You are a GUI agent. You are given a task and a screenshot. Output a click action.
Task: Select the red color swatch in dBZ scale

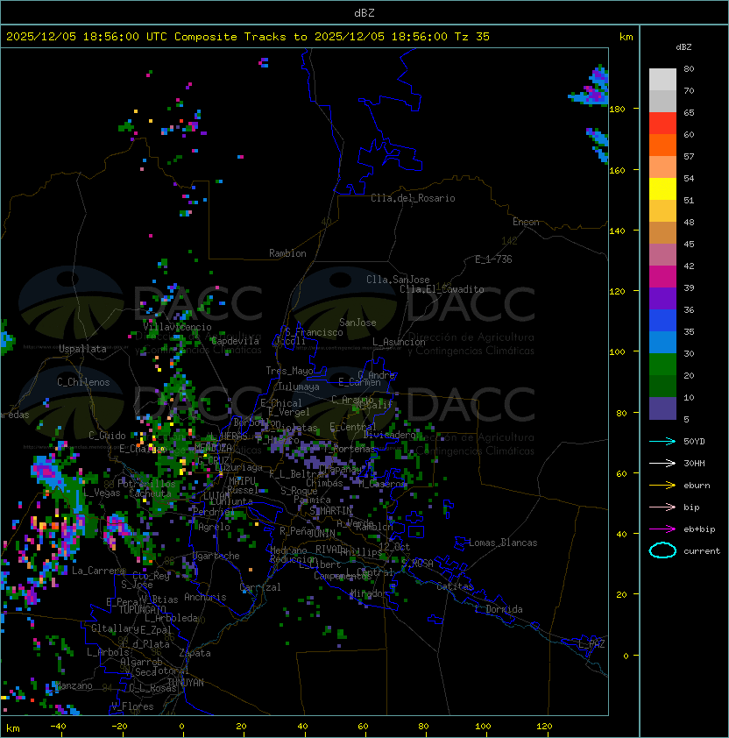point(662,124)
